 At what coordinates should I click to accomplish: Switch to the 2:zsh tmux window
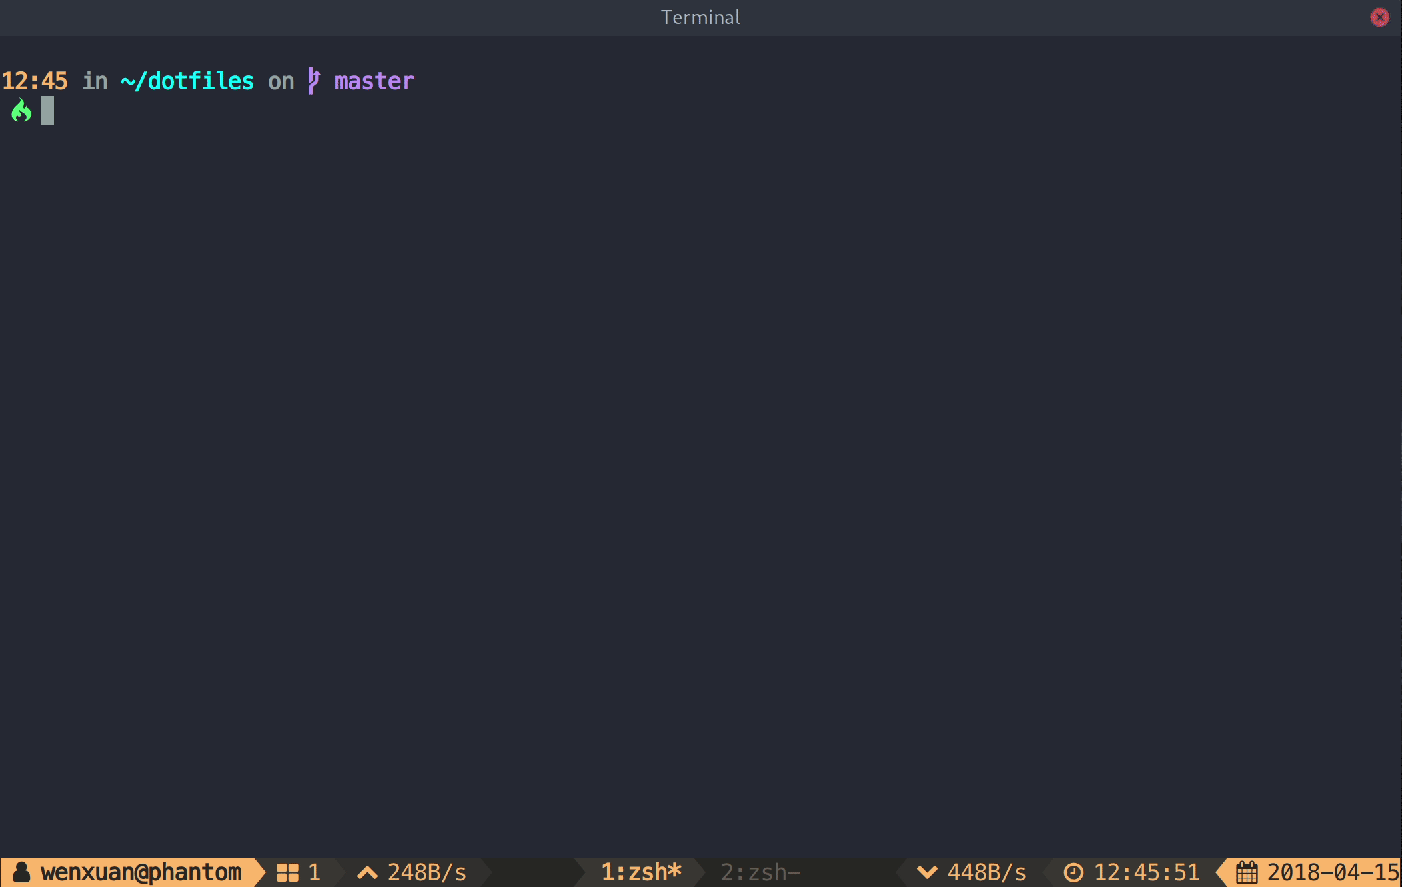click(x=758, y=872)
